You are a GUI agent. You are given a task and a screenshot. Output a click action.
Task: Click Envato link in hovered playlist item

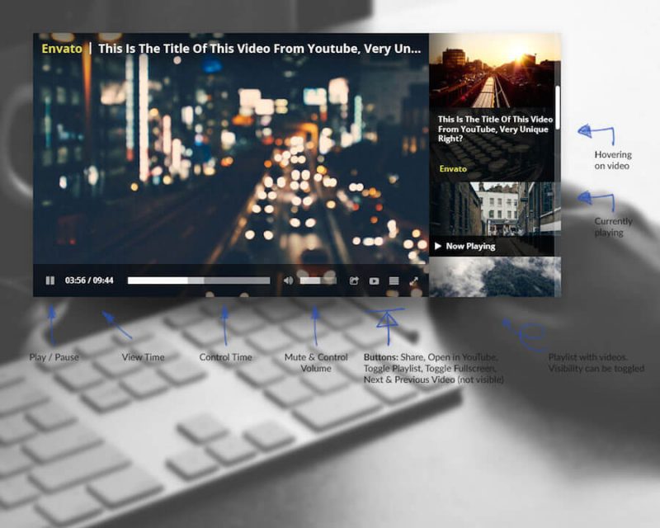pos(453,169)
